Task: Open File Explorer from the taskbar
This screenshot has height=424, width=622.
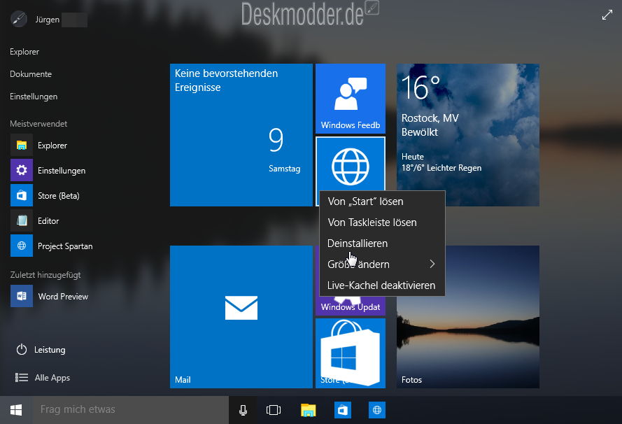Action: (x=309, y=410)
